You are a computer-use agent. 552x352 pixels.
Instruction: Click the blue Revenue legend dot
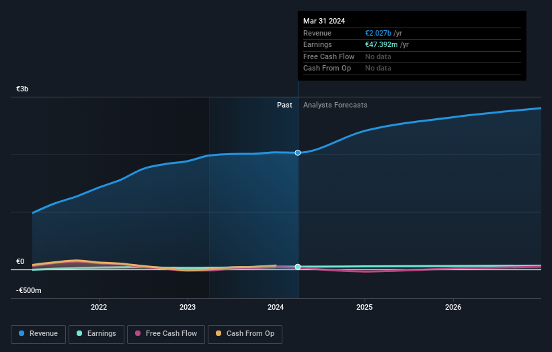(22, 333)
